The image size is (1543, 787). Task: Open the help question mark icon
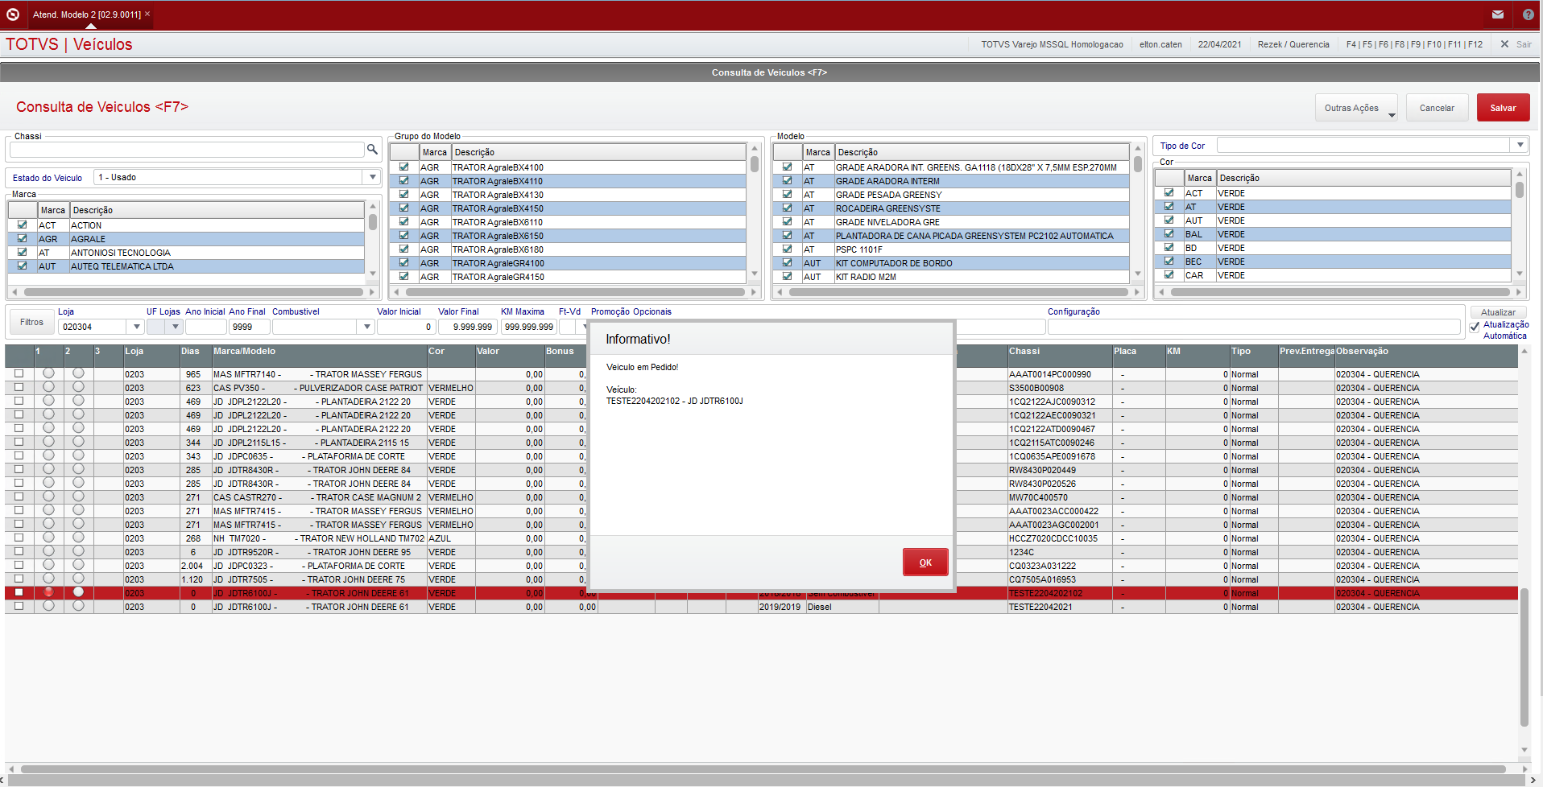pyautogui.click(x=1529, y=14)
